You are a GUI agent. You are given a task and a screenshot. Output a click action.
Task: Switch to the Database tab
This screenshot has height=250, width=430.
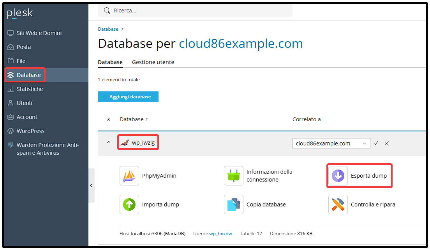[110, 62]
